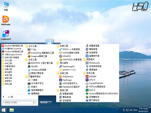The width and height of the screenshot is (151, 113).
Task: Open DiskGenius menu entry
Action: 66,77
